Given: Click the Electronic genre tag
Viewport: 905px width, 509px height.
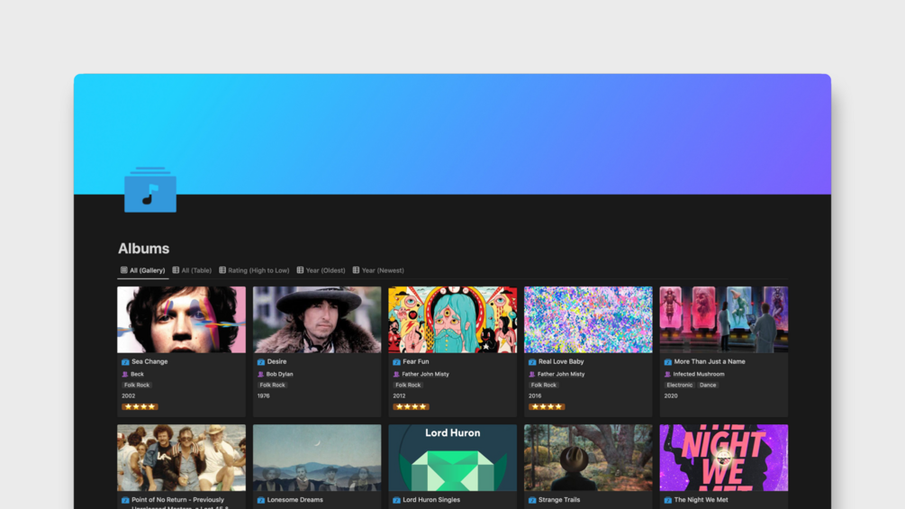Looking at the screenshot, I should point(679,385).
